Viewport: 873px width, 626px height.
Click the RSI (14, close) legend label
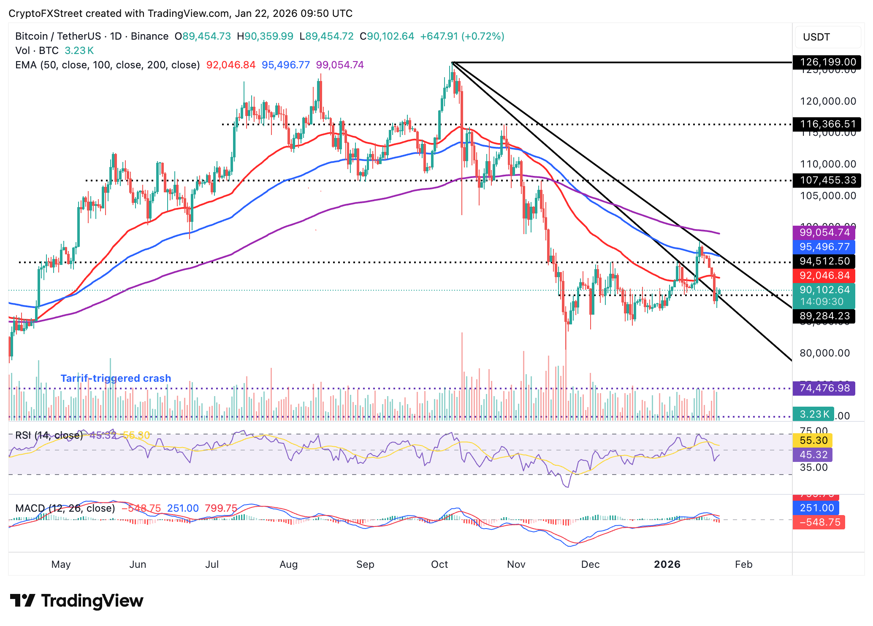(49, 435)
